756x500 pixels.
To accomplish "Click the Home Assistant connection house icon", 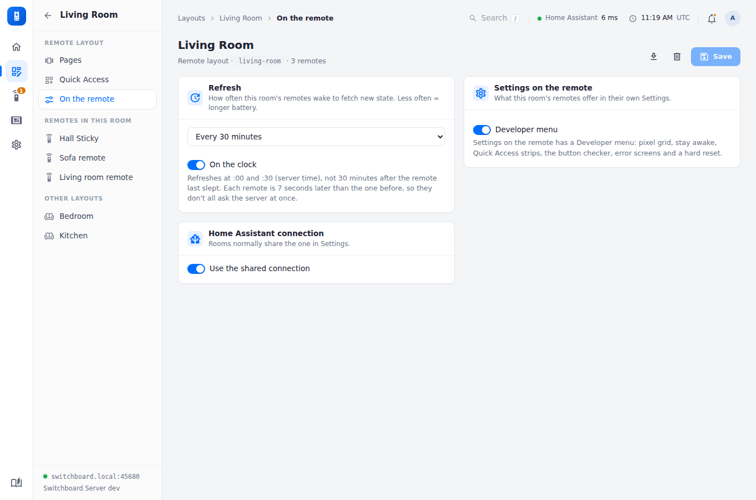I will [195, 239].
